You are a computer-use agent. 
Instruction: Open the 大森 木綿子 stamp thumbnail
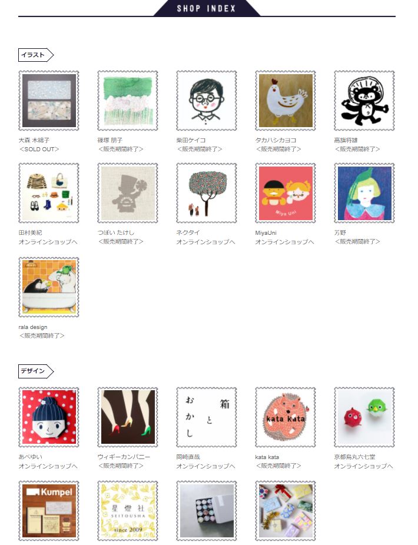(x=49, y=101)
